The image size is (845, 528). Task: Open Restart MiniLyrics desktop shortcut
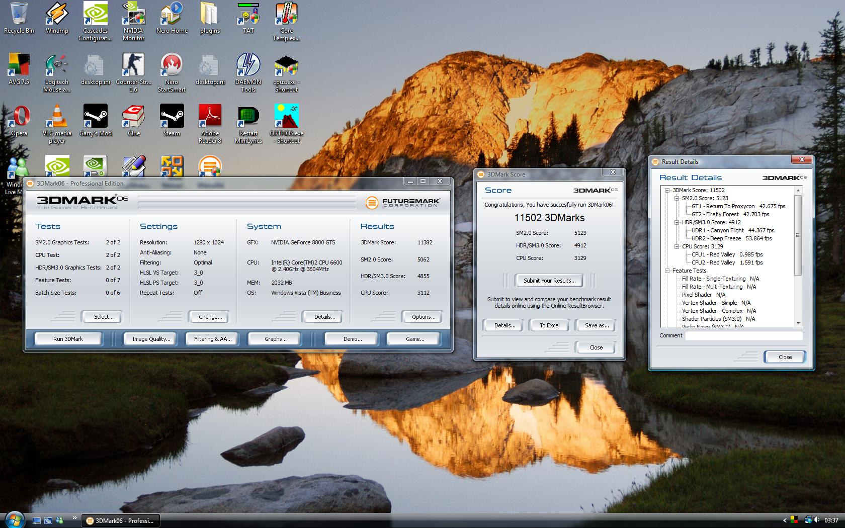pos(248,124)
